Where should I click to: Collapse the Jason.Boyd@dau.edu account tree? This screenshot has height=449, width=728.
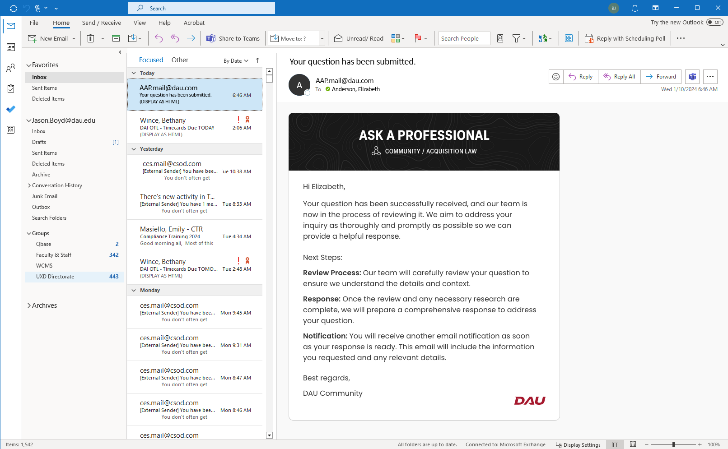tap(29, 120)
